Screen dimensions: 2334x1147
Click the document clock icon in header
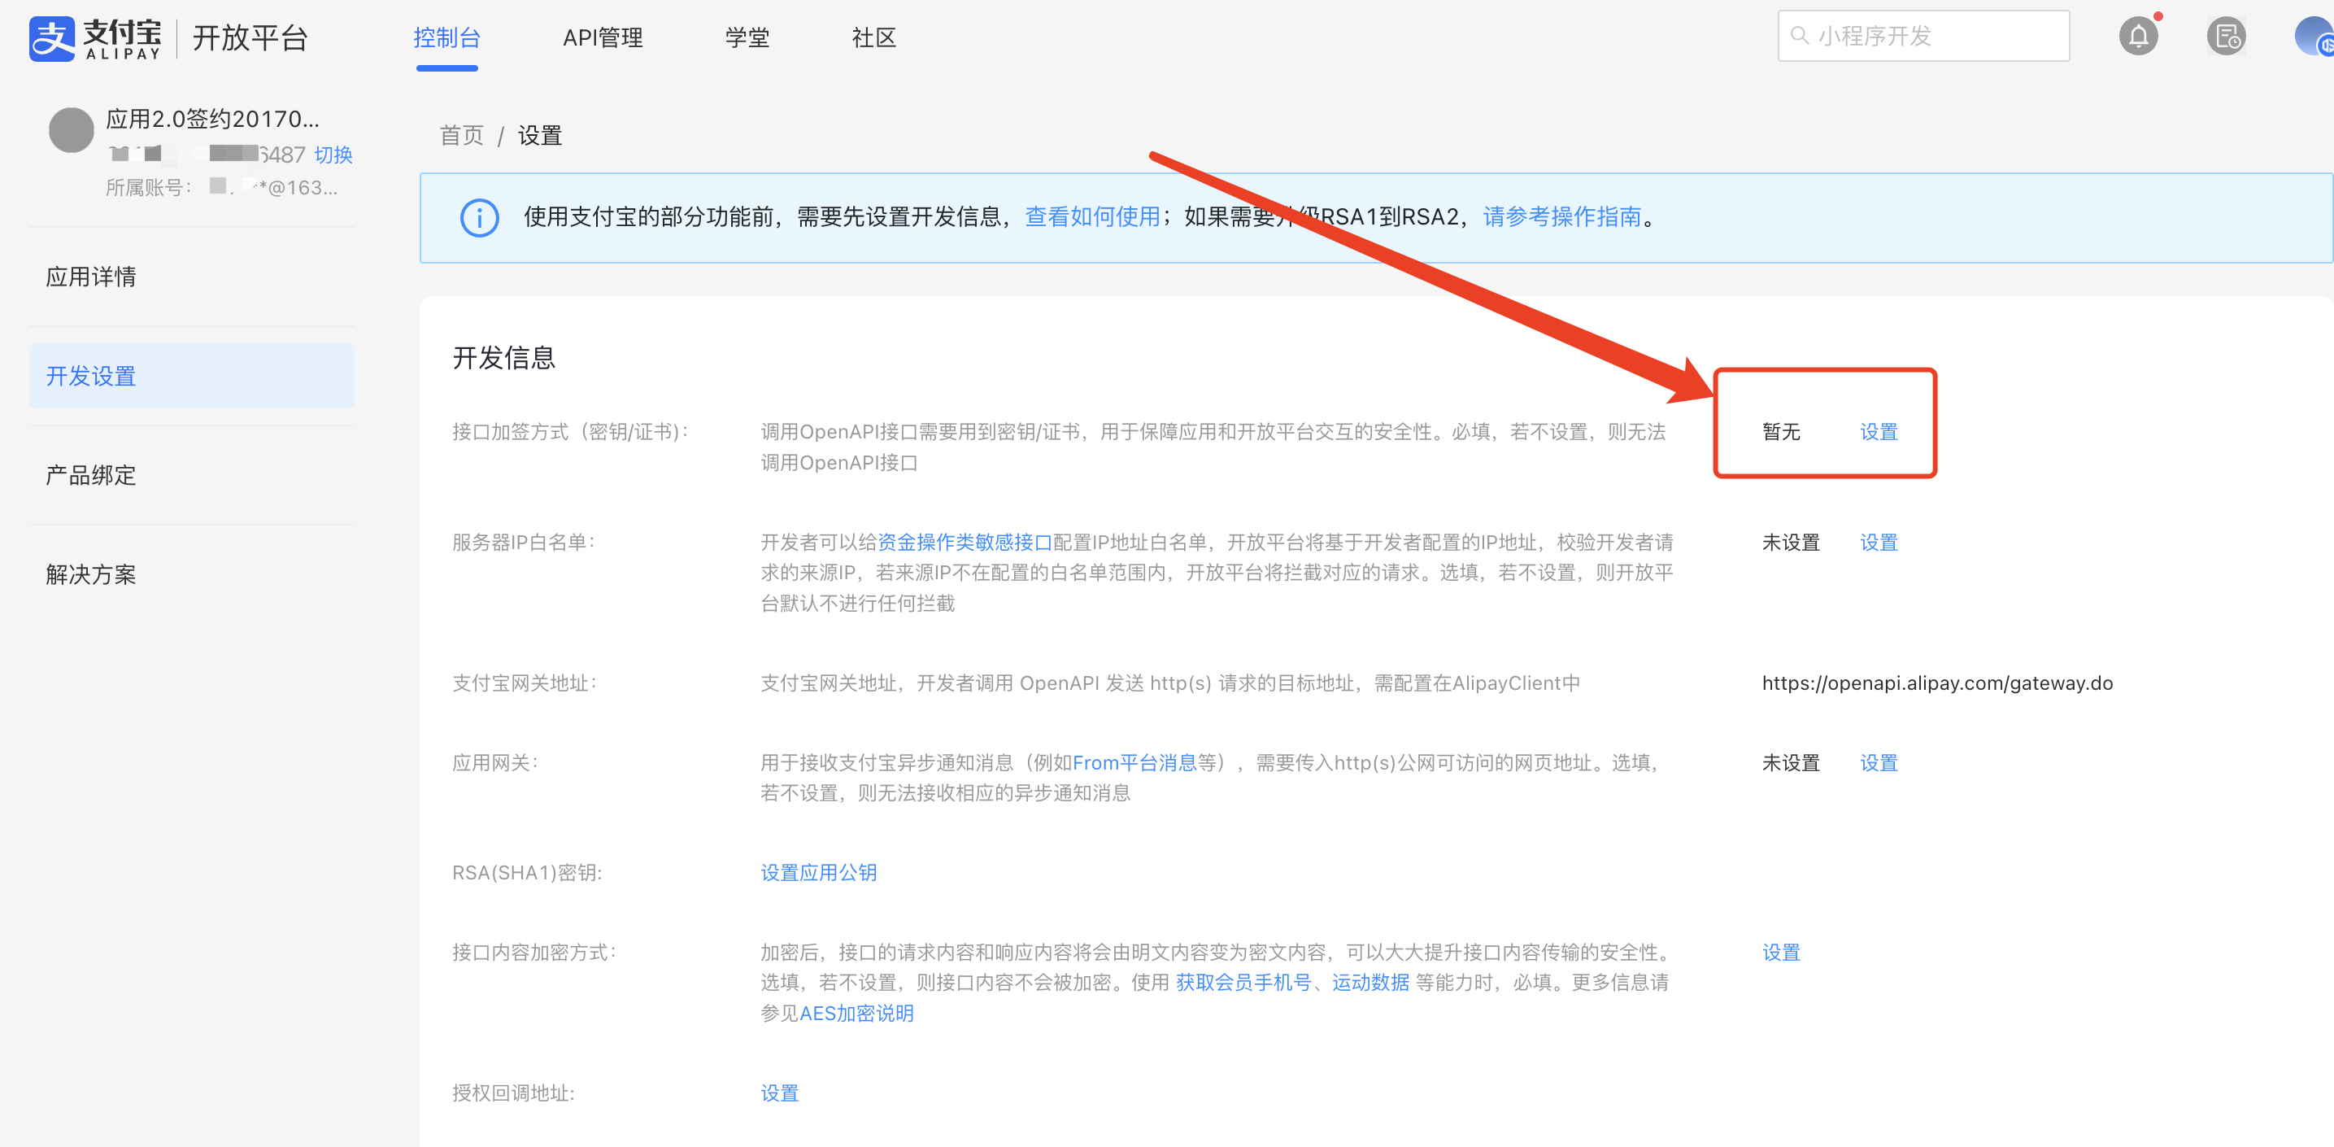(x=2224, y=37)
